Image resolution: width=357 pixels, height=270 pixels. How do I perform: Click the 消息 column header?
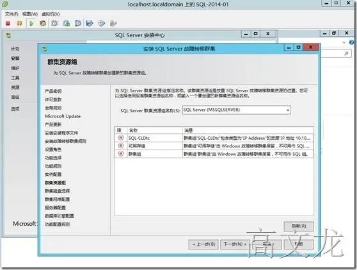pyautogui.click(x=248, y=130)
